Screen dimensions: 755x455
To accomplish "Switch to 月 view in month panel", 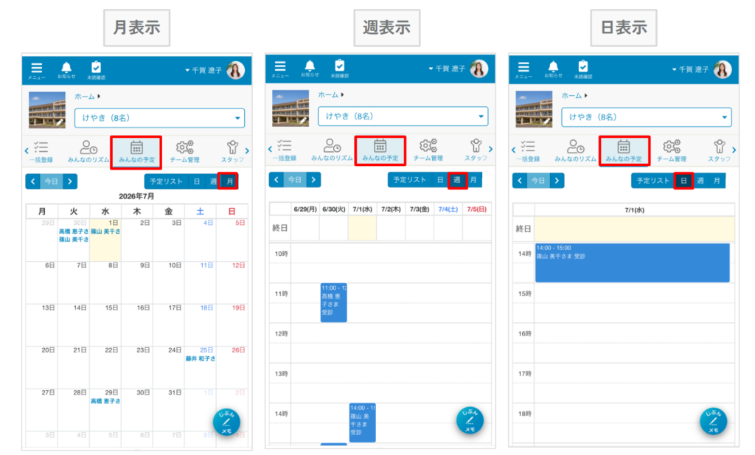I will 229,181.
